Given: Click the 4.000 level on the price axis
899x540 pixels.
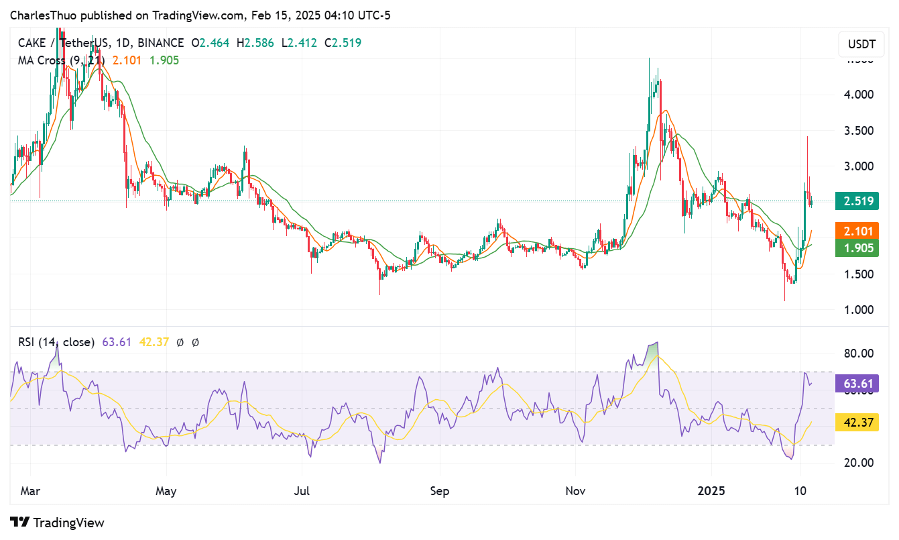Looking at the screenshot, I should (857, 95).
